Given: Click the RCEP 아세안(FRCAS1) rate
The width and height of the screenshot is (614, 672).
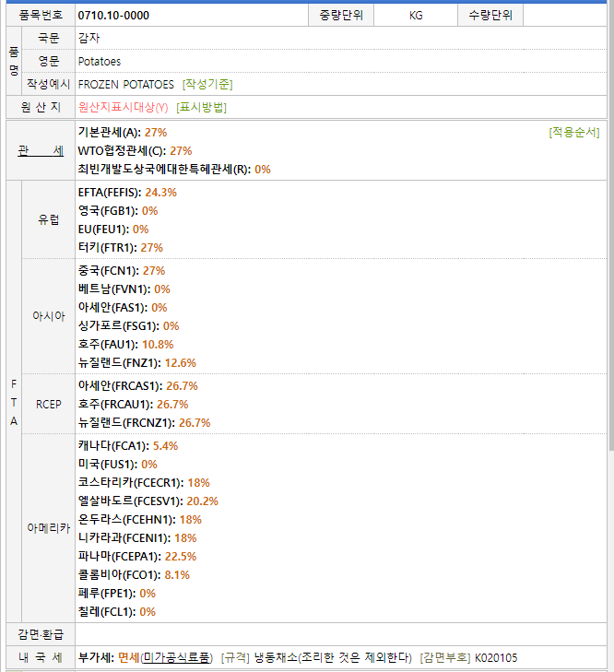Looking at the screenshot, I should (138, 386).
